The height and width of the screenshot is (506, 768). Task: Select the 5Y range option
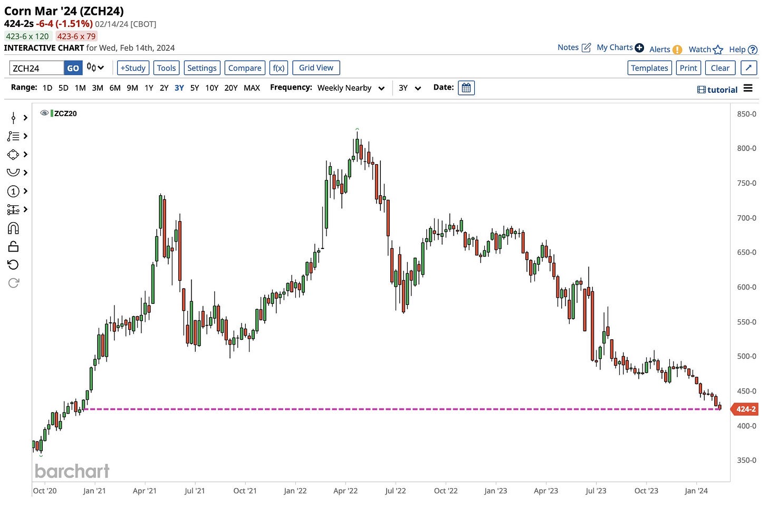click(x=195, y=88)
